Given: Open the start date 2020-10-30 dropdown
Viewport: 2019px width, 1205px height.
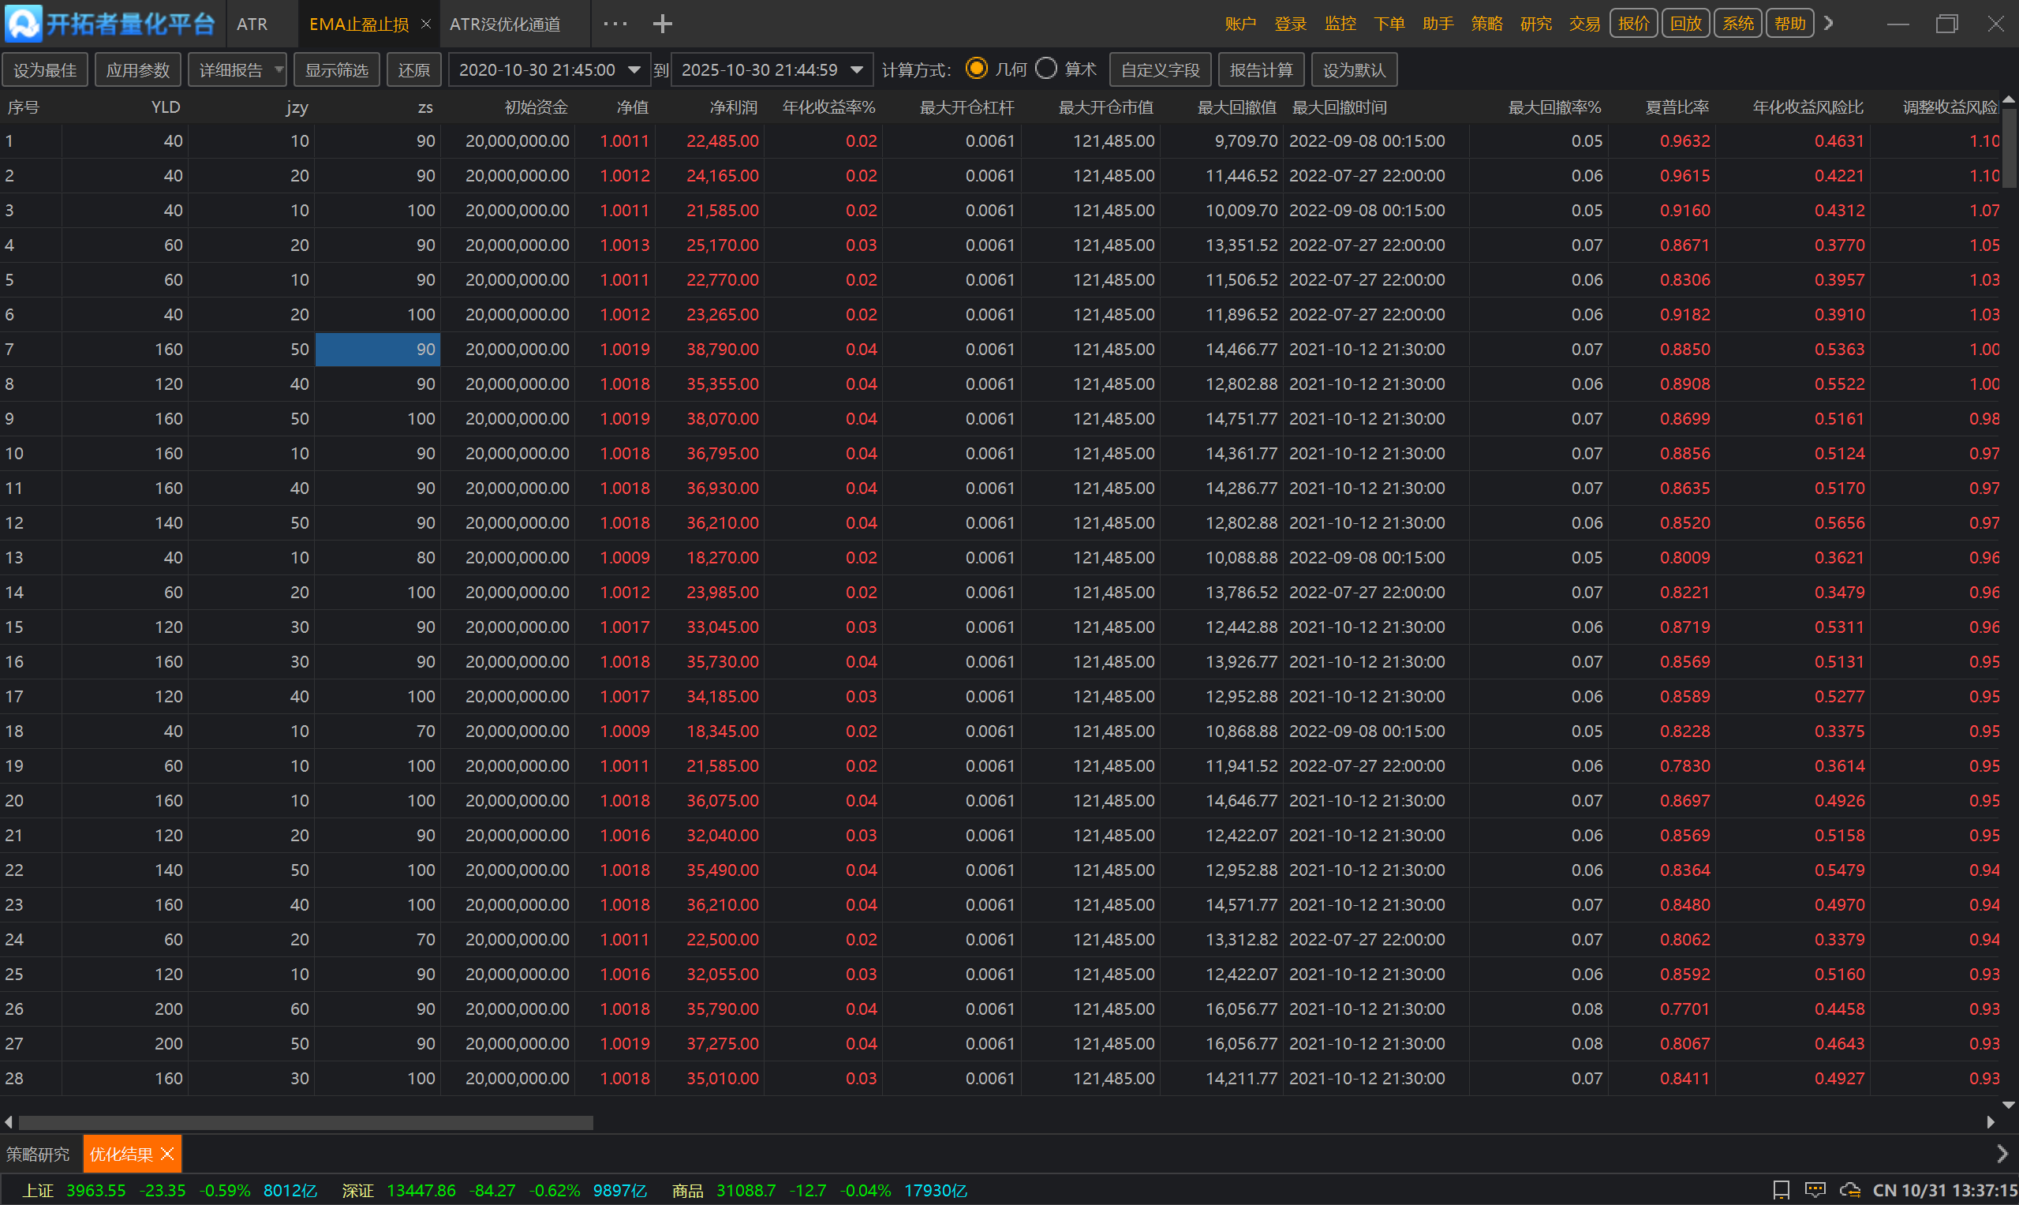Looking at the screenshot, I should point(634,69).
